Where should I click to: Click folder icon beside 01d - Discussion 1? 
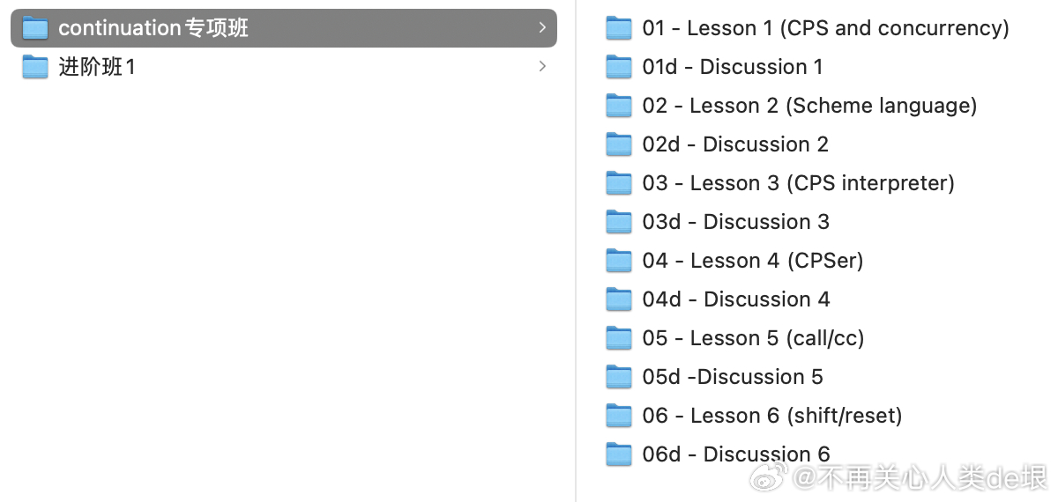(619, 67)
